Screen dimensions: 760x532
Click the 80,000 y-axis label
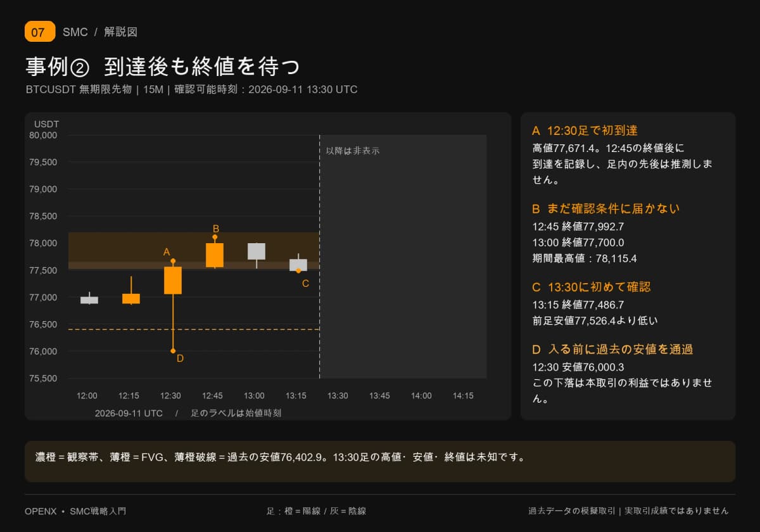(43, 135)
